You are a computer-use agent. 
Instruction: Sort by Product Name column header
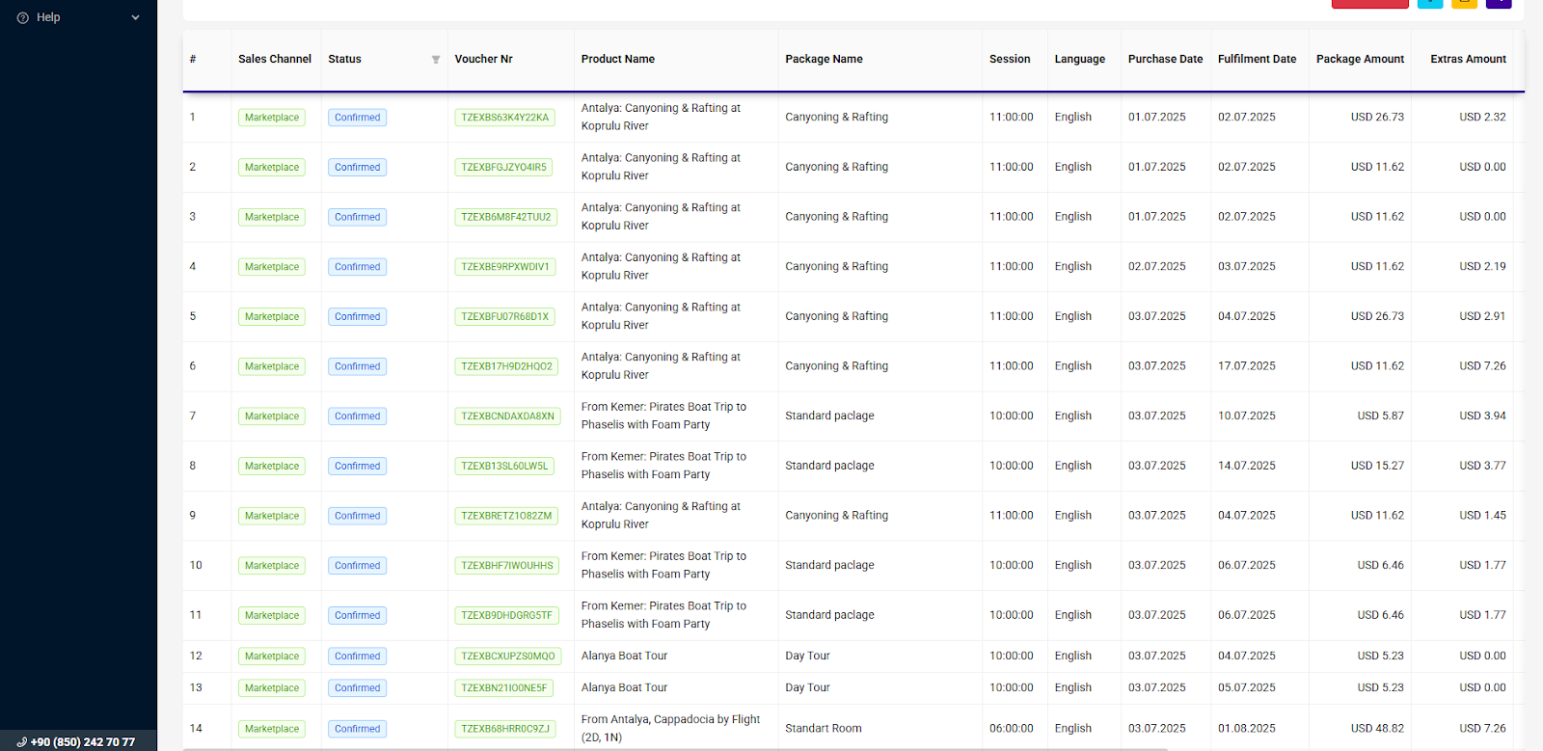618,59
